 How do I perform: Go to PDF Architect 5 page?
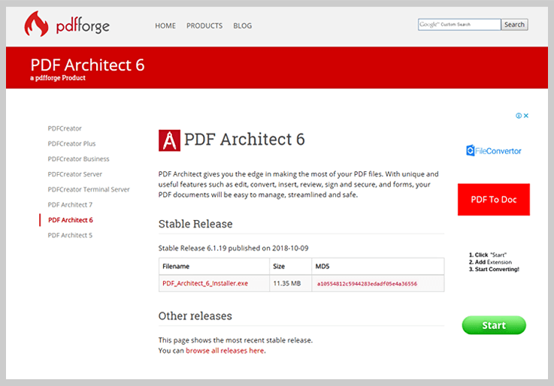tap(70, 235)
